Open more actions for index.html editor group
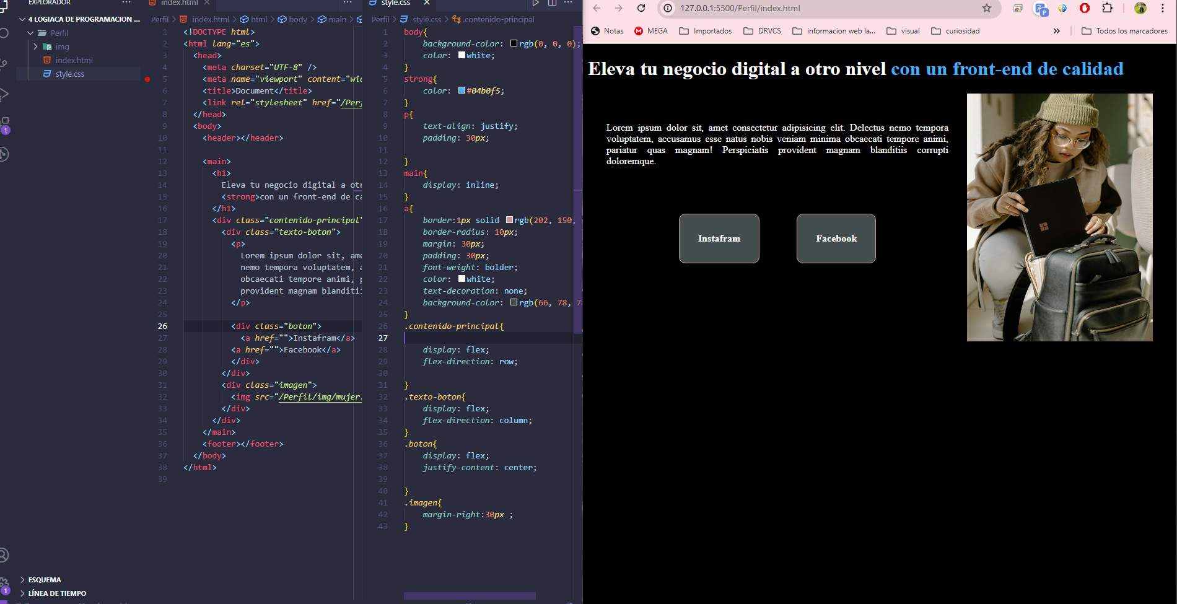The image size is (1177, 604). point(348,3)
